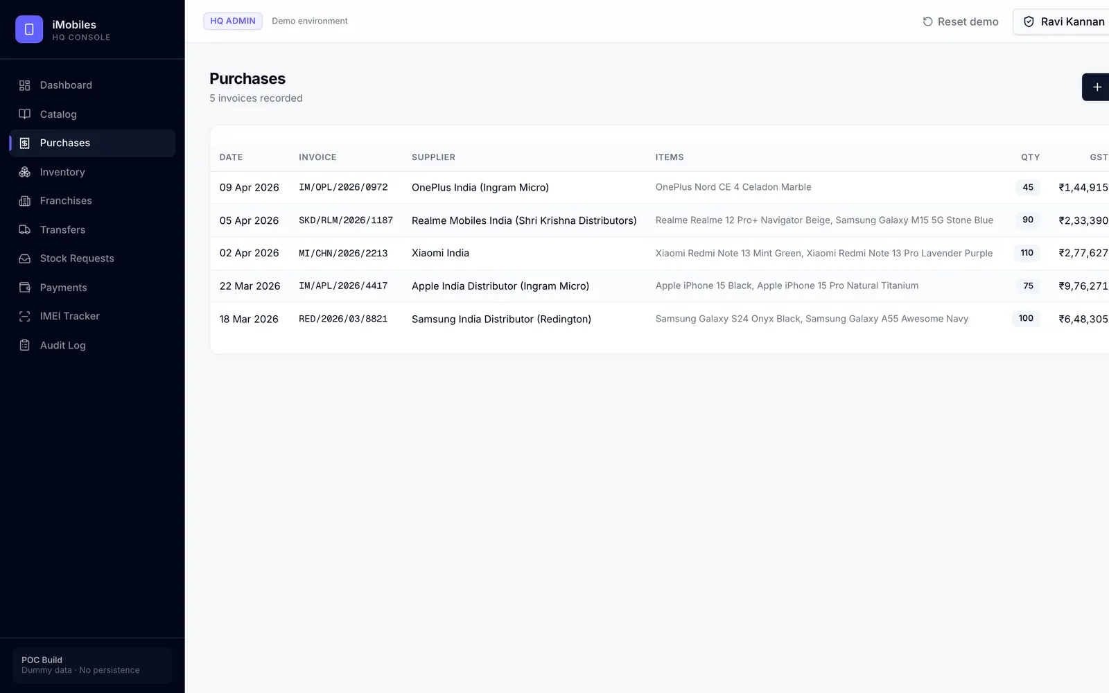Click the Transfers truck icon
The width and height of the screenshot is (1109, 693).
click(x=24, y=229)
